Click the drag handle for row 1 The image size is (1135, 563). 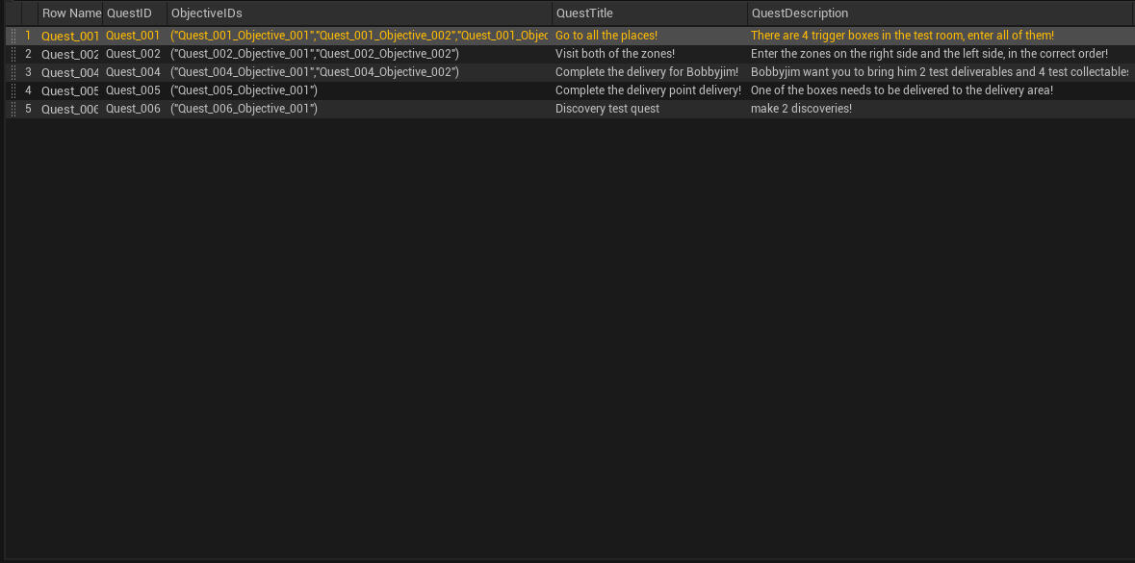point(13,36)
